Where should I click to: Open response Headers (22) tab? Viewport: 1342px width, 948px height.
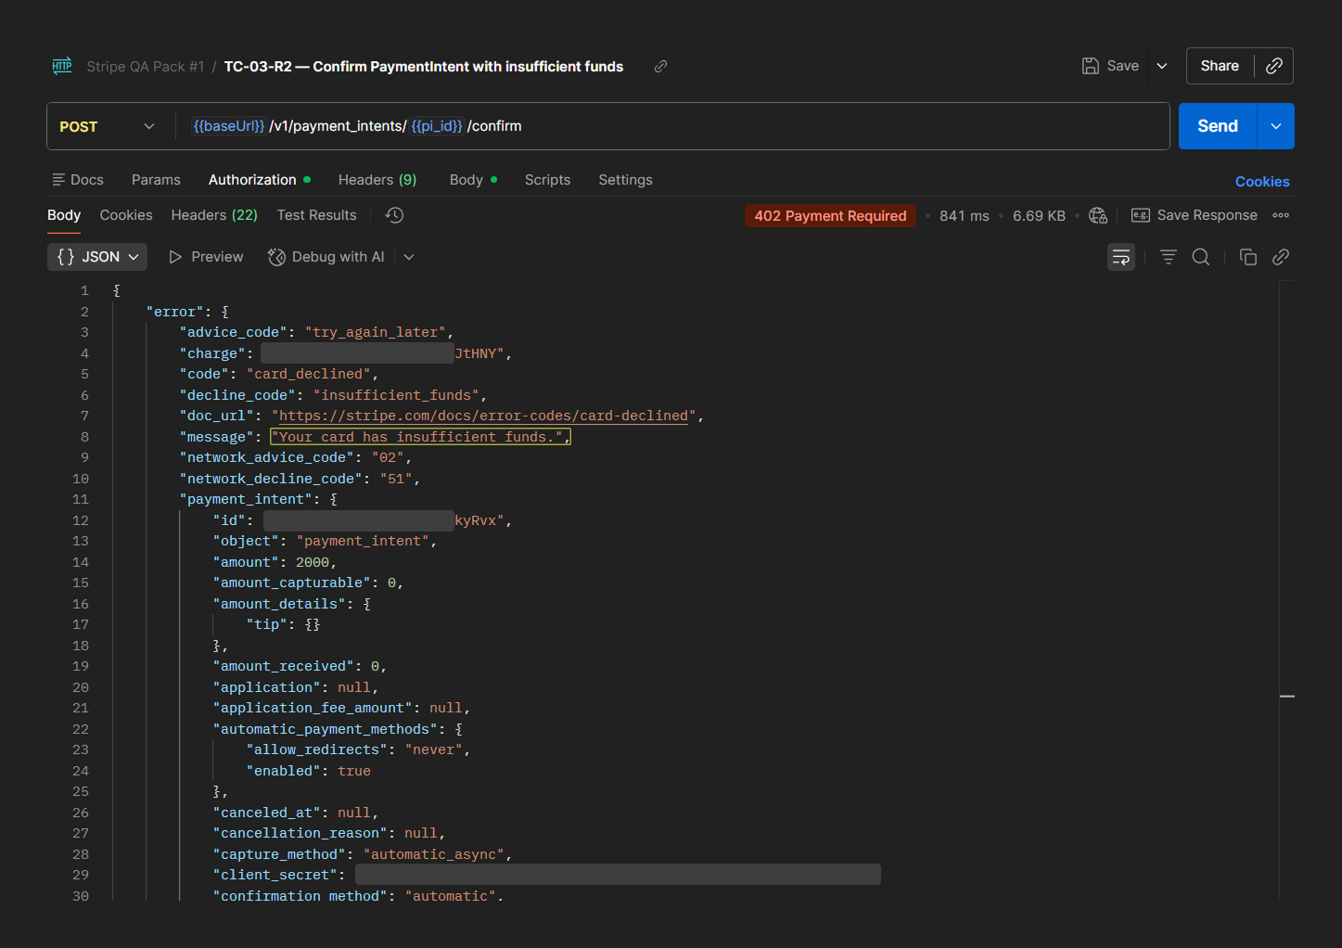point(214,215)
